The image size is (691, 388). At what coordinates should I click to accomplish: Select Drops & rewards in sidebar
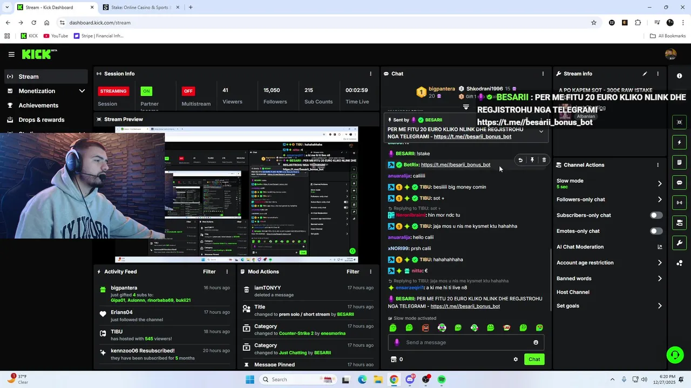point(46,120)
